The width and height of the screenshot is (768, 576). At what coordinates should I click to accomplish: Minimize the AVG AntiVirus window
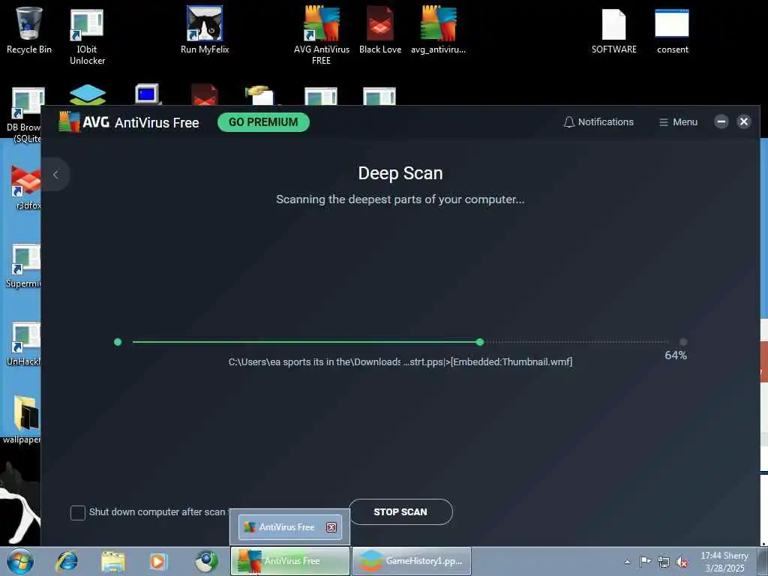coord(721,121)
